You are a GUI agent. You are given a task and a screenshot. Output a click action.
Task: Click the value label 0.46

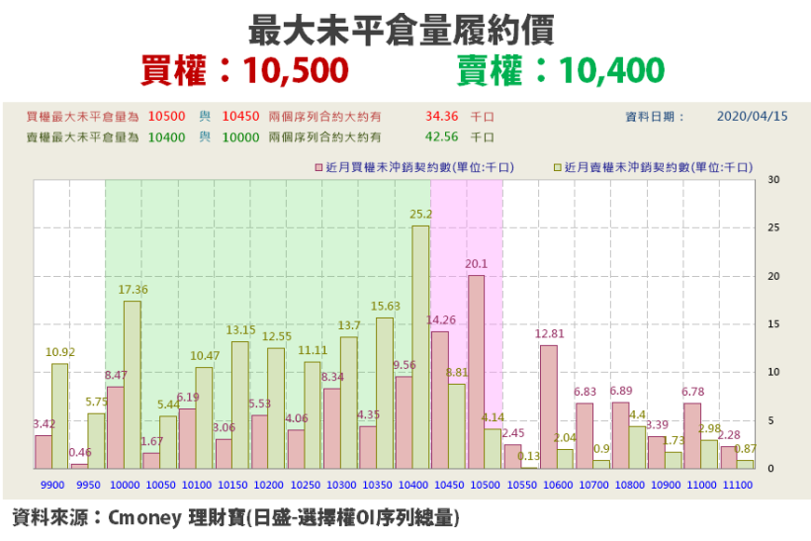[80, 453]
